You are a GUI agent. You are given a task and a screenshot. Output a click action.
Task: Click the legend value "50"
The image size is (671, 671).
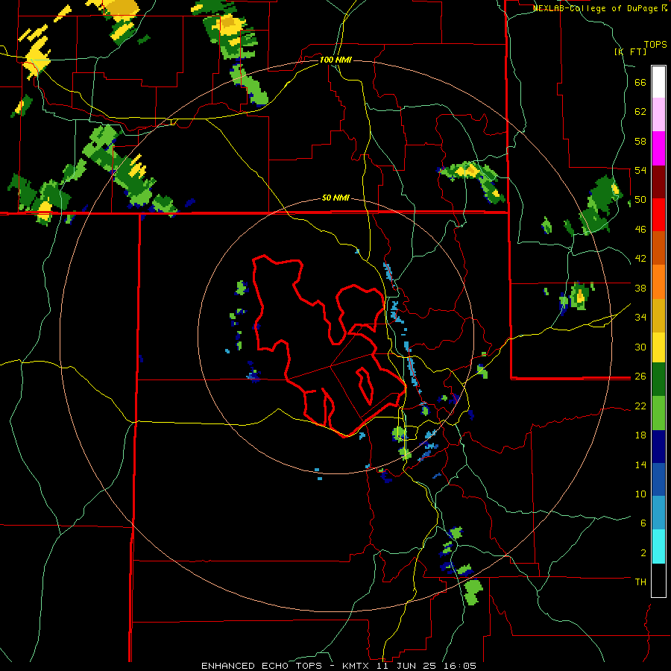click(640, 199)
